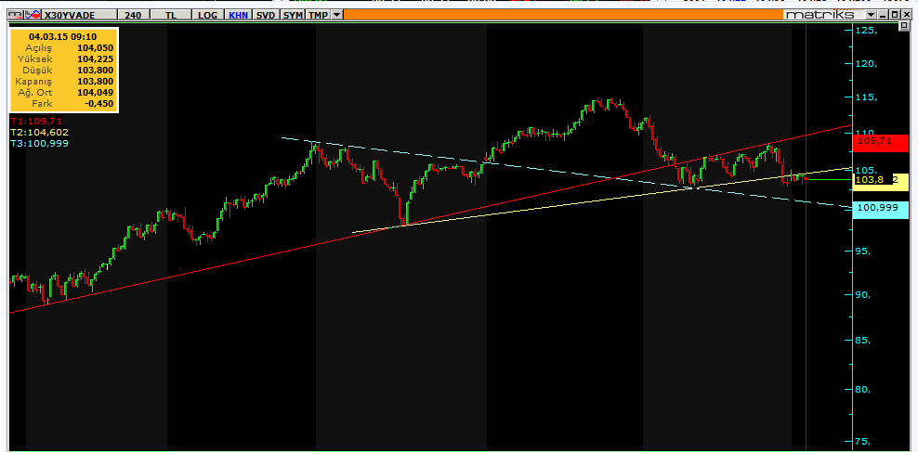Select the TMP toolbar item

point(318,15)
